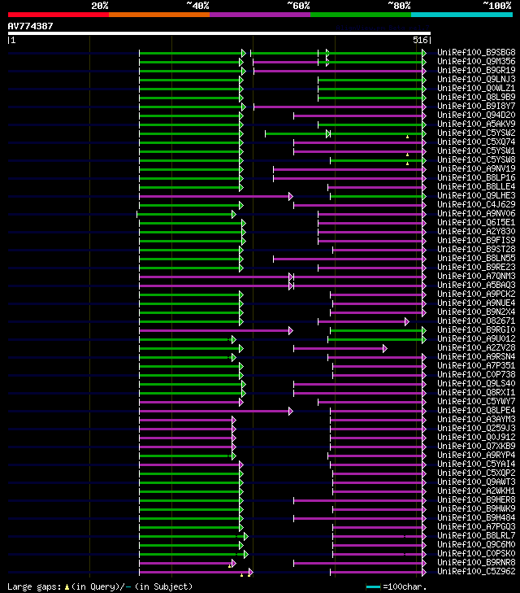Click the cyan ~100% legend segment
This screenshot has height=593, width=520.
click(461, 15)
